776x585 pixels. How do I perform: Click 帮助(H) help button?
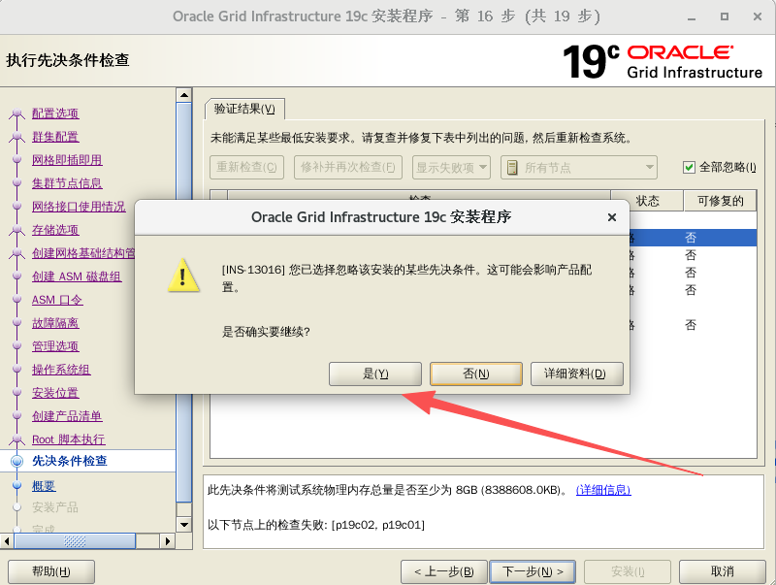tap(51, 571)
